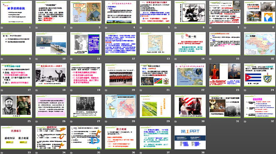Click the animation star icon under slide 12

(x=106, y=59)
